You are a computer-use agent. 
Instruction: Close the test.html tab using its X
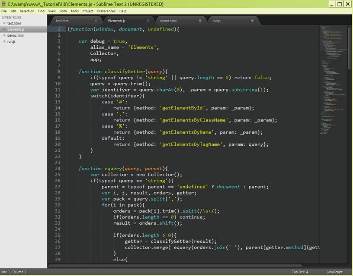(x=96, y=21)
